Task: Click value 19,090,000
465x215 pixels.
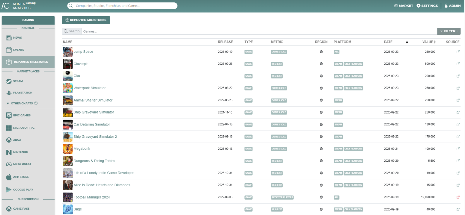Action: coord(428,197)
